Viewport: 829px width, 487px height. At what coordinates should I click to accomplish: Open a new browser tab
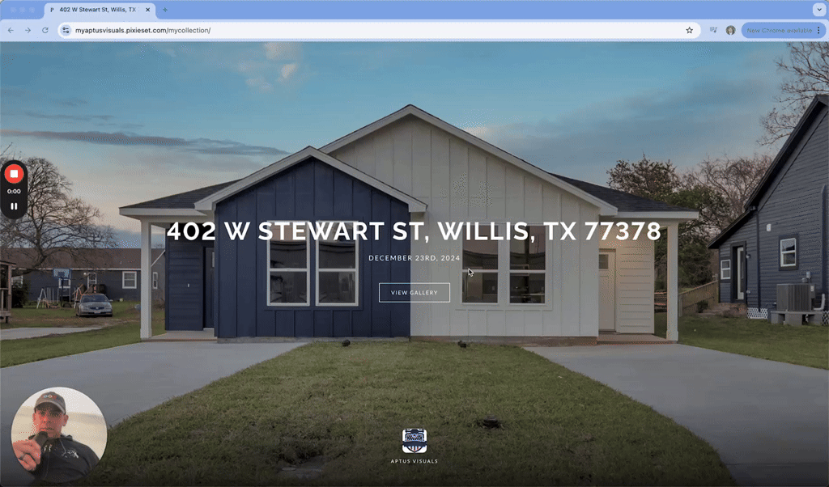(165, 10)
